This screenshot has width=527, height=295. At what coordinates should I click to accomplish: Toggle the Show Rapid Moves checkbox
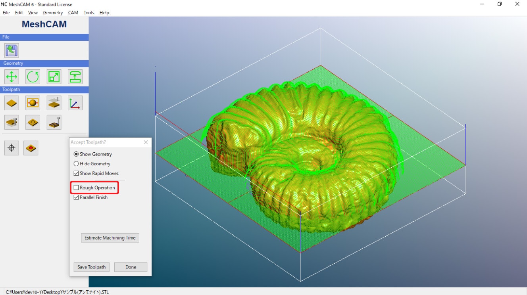pos(76,173)
